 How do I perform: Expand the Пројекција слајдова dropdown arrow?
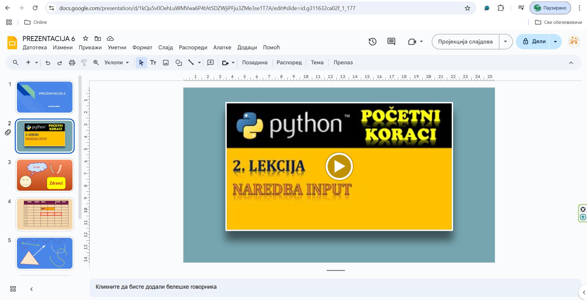(x=505, y=42)
